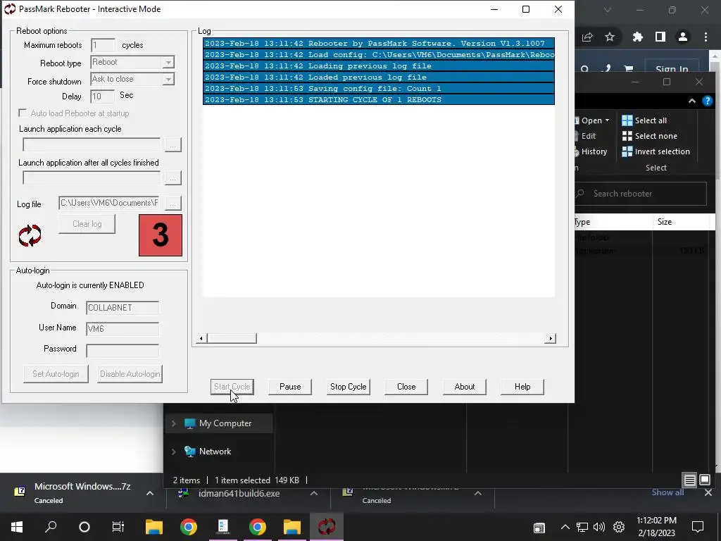The width and height of the screenshot is (721, 541).
Task: Open Task View on taskbar
Action: click(118, 527)
